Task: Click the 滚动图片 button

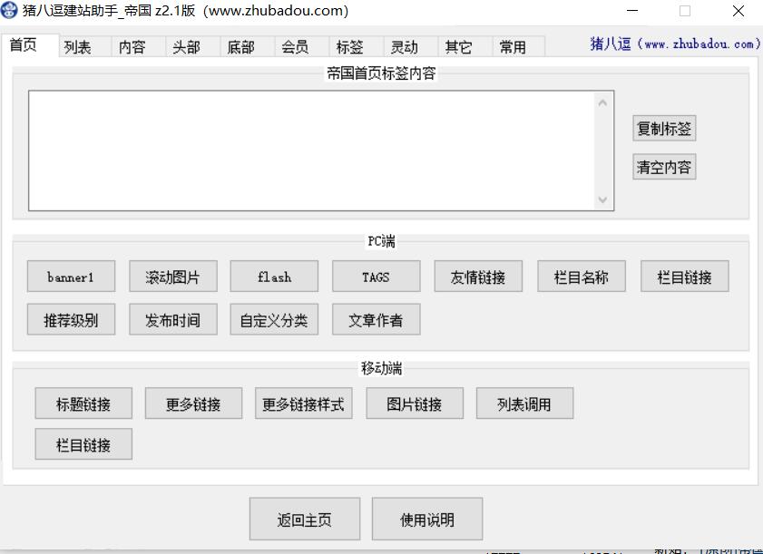Action: click(172, 277)
